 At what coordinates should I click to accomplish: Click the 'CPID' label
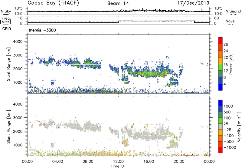click(7, 29)
